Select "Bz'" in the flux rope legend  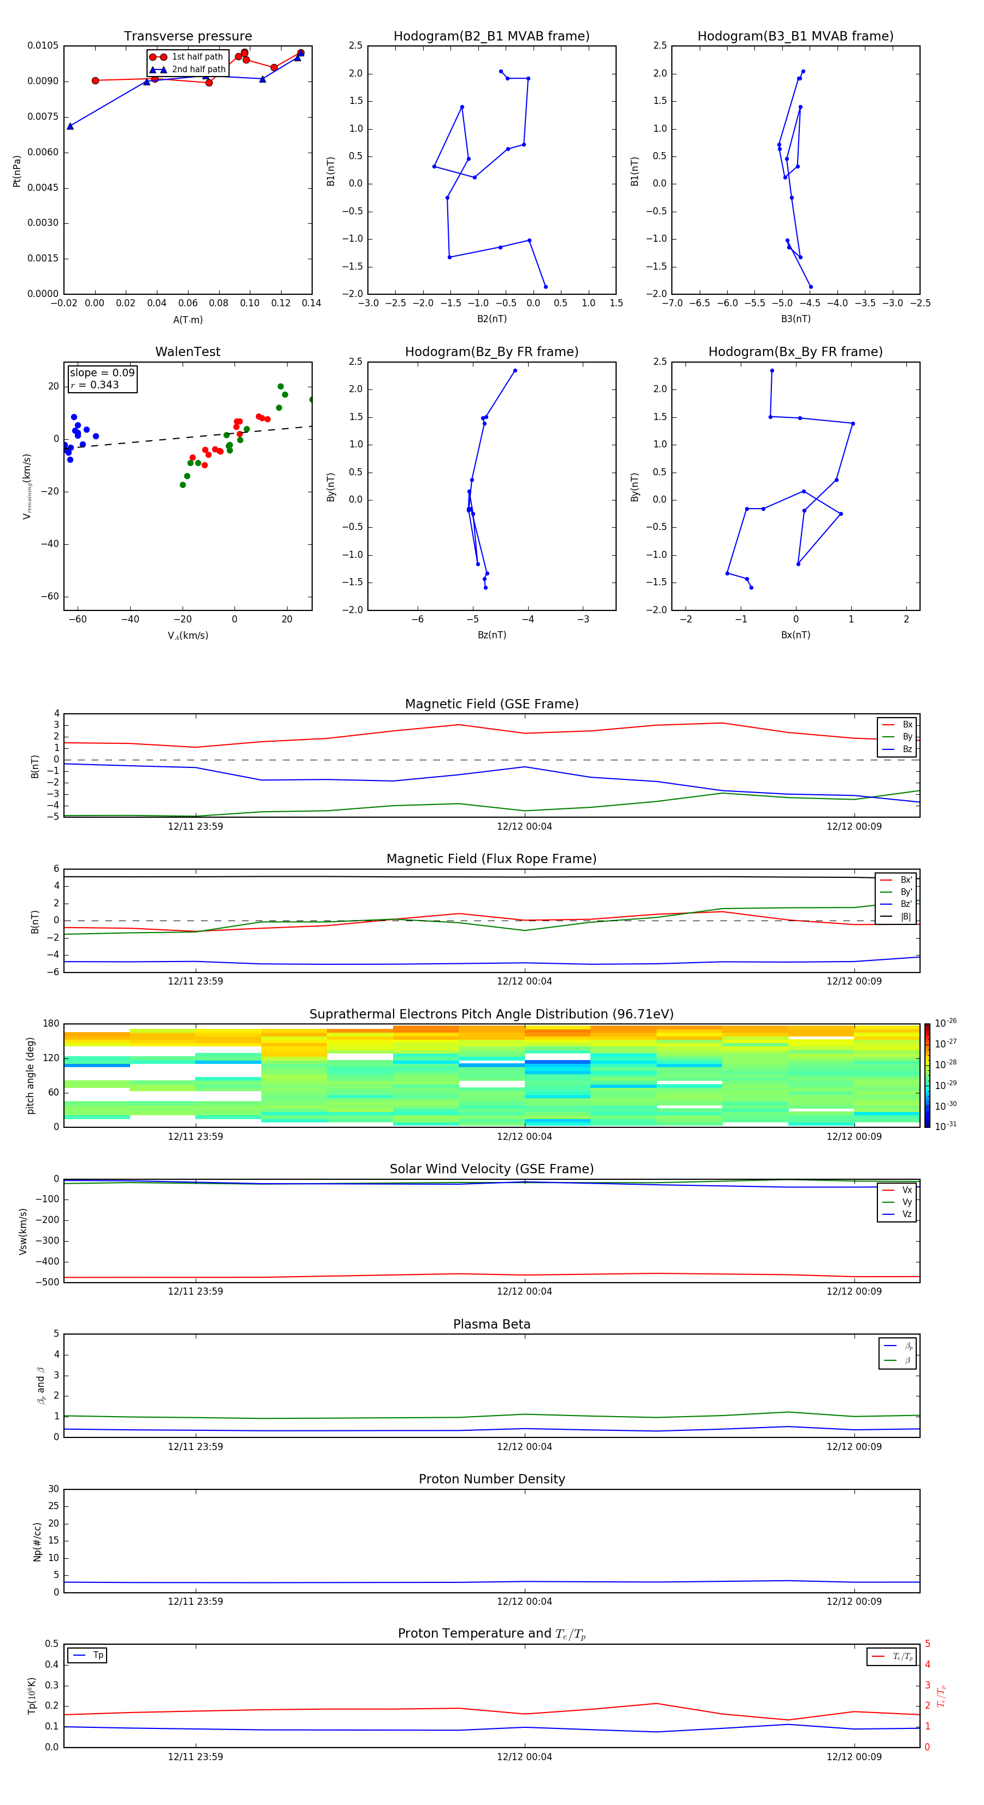(x=896, y=905)
